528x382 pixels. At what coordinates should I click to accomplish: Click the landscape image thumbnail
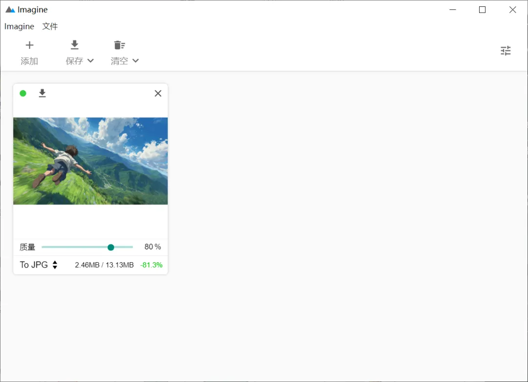pyautogui.click(x=90, y=161)
